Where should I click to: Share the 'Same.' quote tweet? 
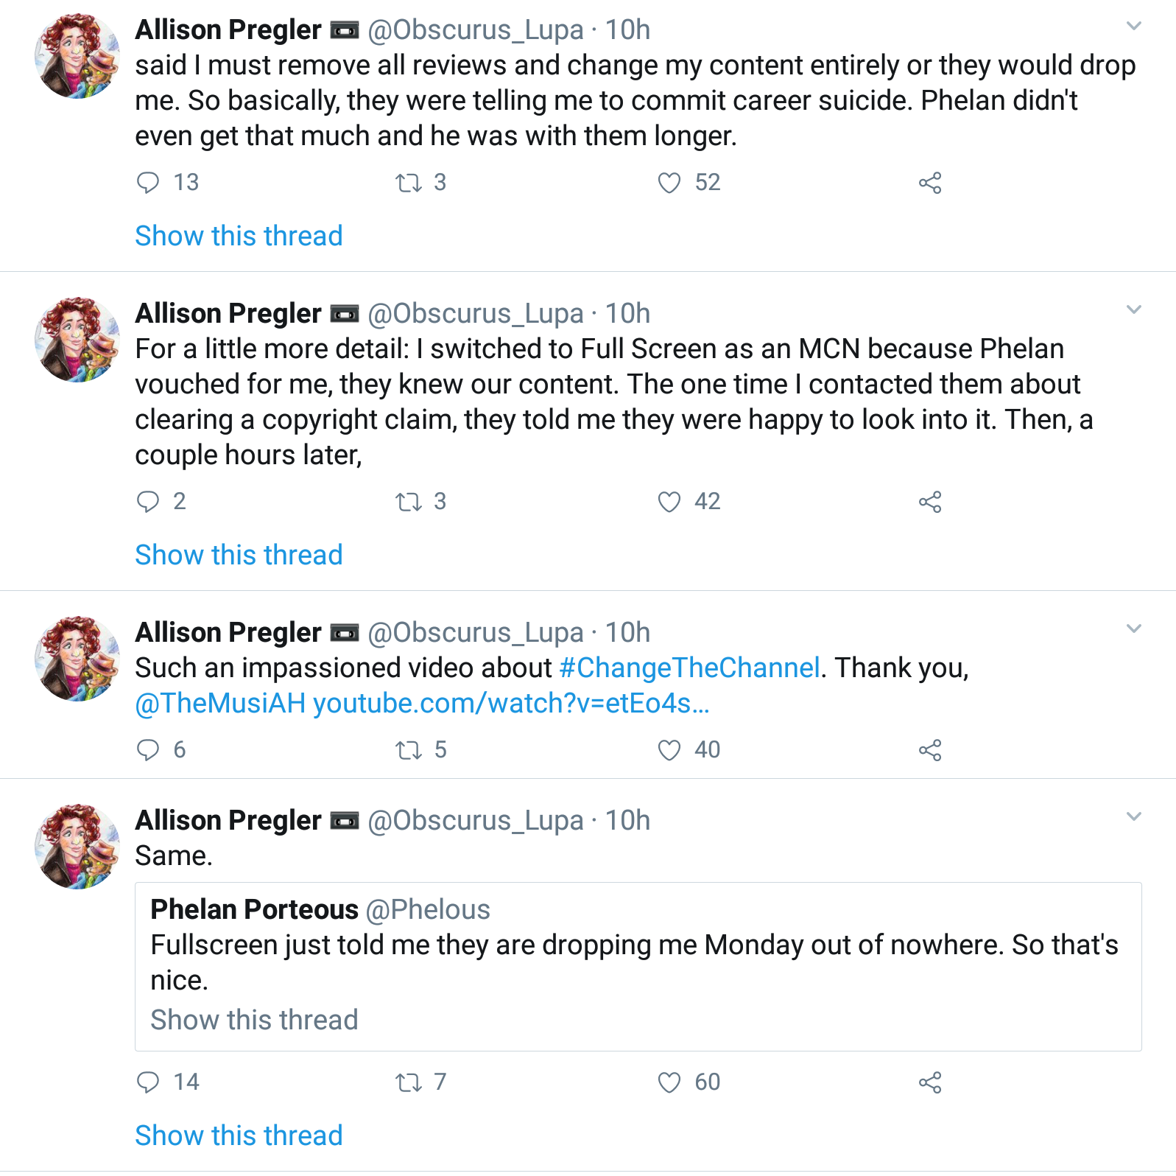930,1082
